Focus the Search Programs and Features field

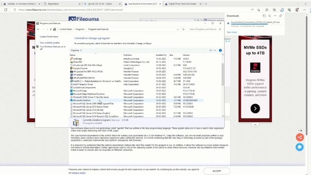coord(205,29)
